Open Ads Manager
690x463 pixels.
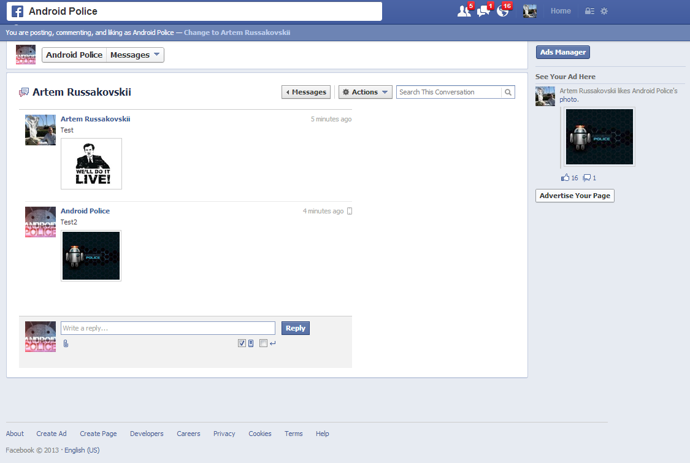pos(563,52)
